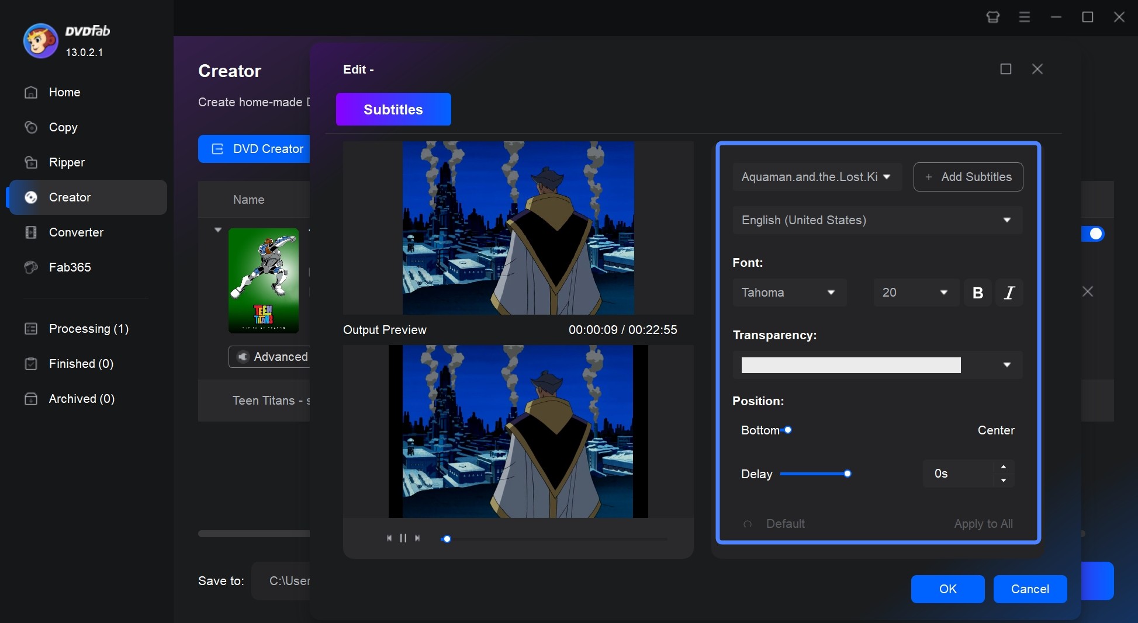The image size is (1138, 623).
Task: Collapse the Teen Titans task row triangle
Action: (218, 230)
